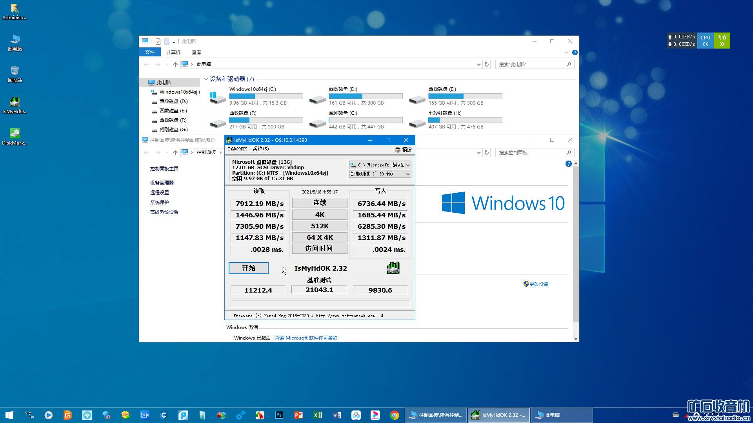Expand the 此电脑 ribbon with the chevron
The image size is (753, 423).
click(x=566, y=52)
